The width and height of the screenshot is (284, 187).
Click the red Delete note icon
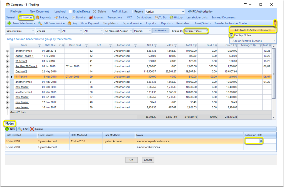coord(32,129)
